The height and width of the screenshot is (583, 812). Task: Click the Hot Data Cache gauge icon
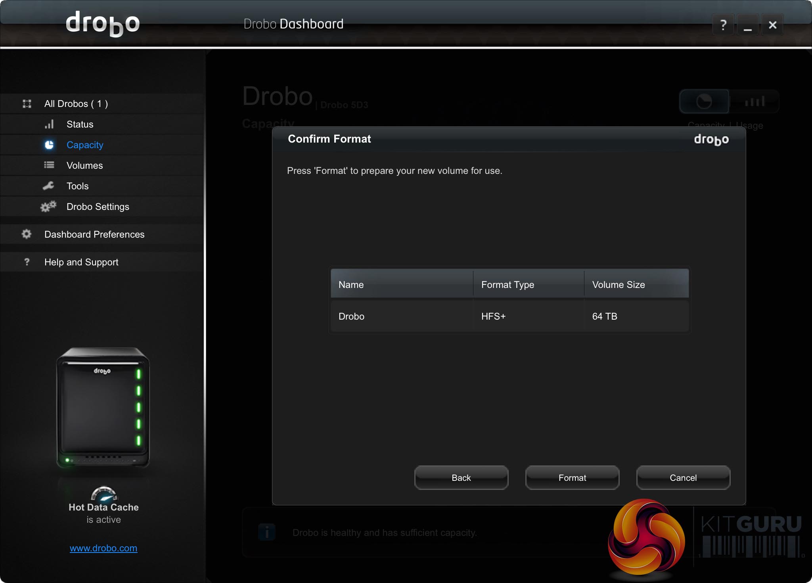tap(103, 493)
